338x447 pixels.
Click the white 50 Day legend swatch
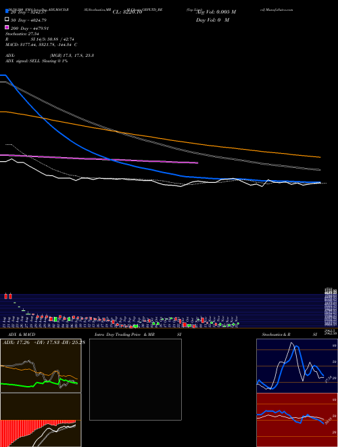tap(7, 20)
